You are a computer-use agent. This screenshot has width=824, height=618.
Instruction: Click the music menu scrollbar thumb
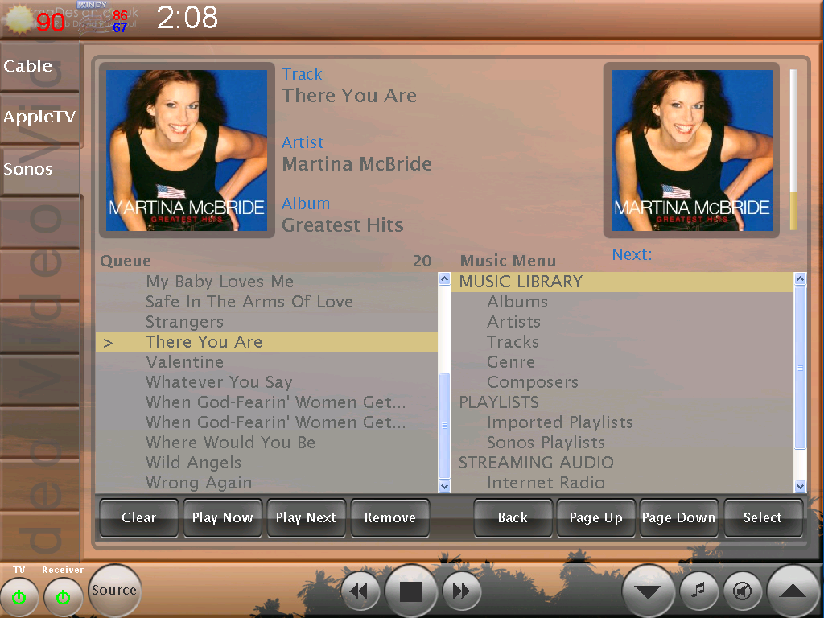(x=800, y=367)
